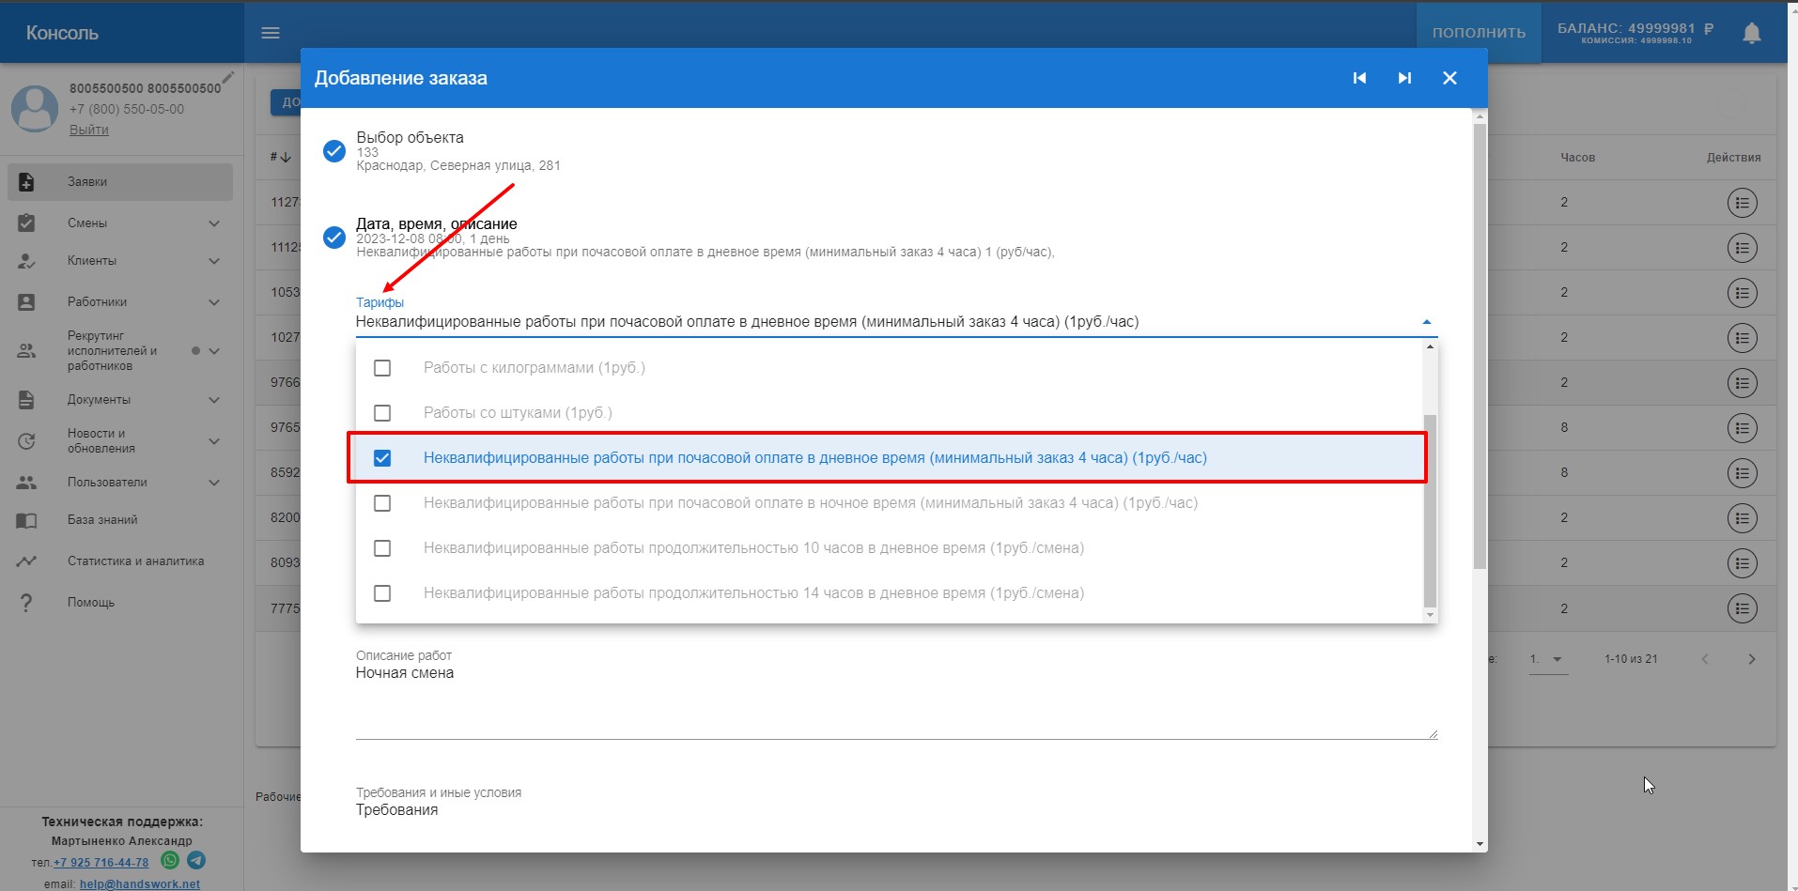
Task: Click the Смены clipboard icon in sidebar
Action: [26, 223]
